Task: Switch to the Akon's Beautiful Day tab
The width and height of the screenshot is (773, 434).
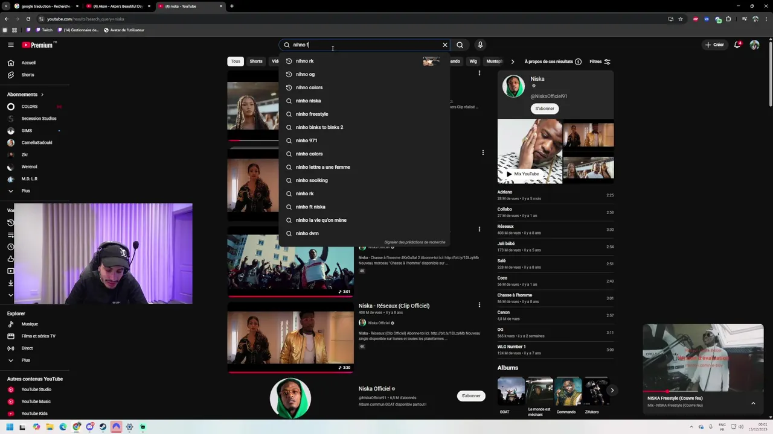Action: point(118,6)
